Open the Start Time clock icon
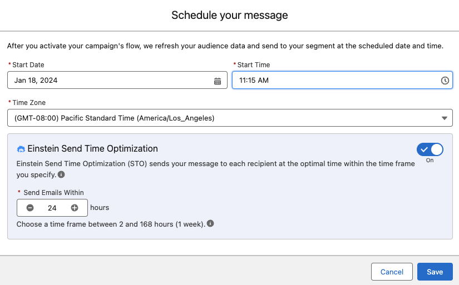The image size is (459, 285). tap(445, 81)
